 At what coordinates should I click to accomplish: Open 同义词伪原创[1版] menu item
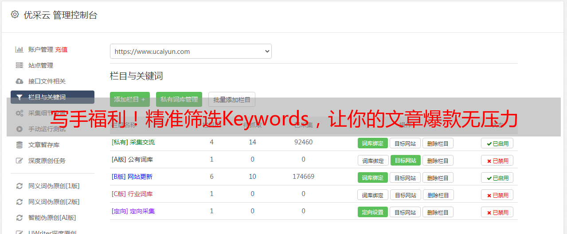point(54,186)
